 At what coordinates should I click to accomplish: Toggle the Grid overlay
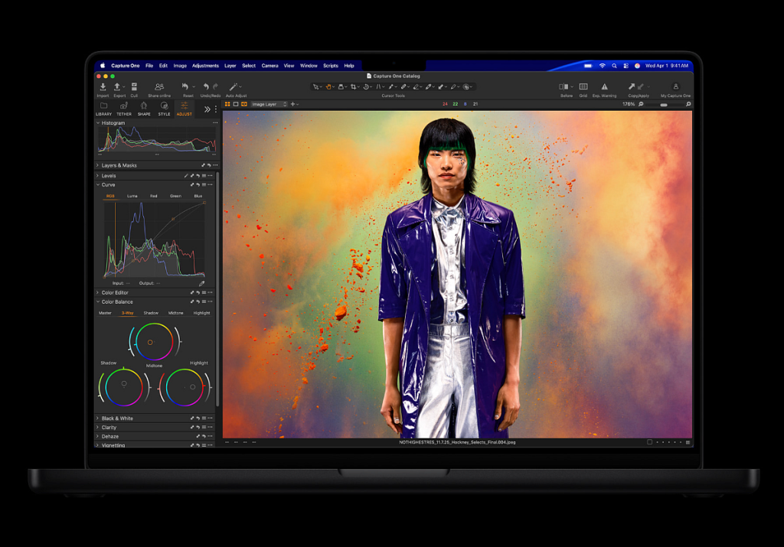coord(583,87)
